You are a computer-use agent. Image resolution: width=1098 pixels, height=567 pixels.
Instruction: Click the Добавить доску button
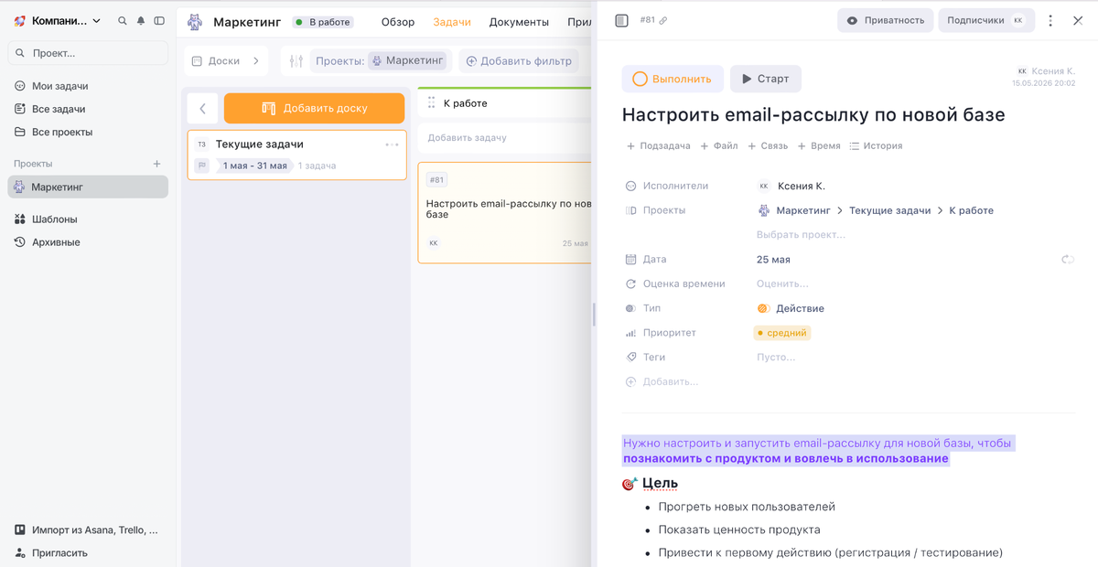pyautogui.click(x=314, y=108)
